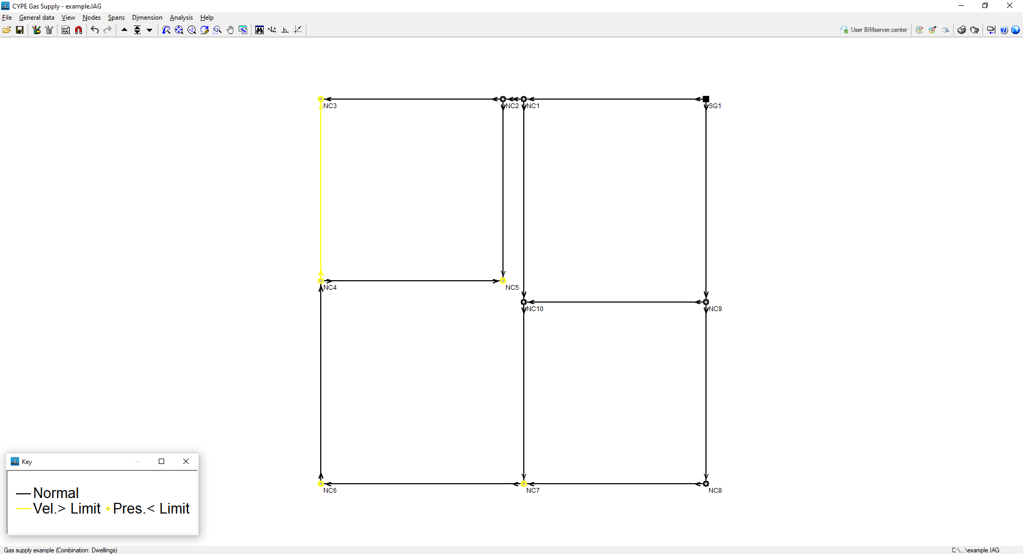Click the 'CYPE Gas Supply - example.IAG' title text

click(x=56, y=6)
